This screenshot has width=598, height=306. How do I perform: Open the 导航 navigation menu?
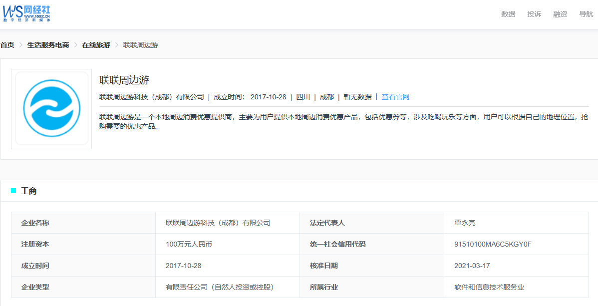click(586, 14)
